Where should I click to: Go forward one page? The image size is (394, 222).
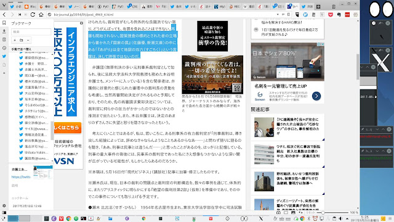(x=12, y=15)
